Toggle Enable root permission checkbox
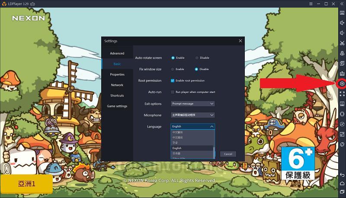This screenshot has height=198, width=346. [x=173, y=81]
